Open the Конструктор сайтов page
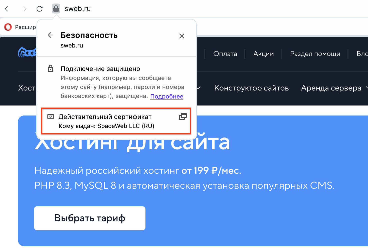 point(251,88)
